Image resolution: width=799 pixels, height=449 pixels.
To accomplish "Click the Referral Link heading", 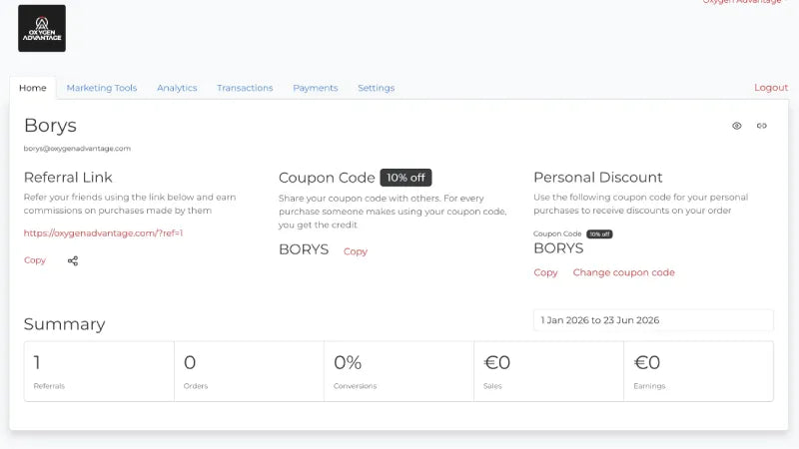I will 68,178.
